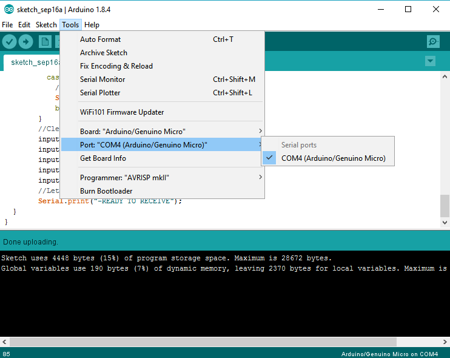Open the Edit menu
This screenshot has width=450, height=358.
[x=24, y=25]
